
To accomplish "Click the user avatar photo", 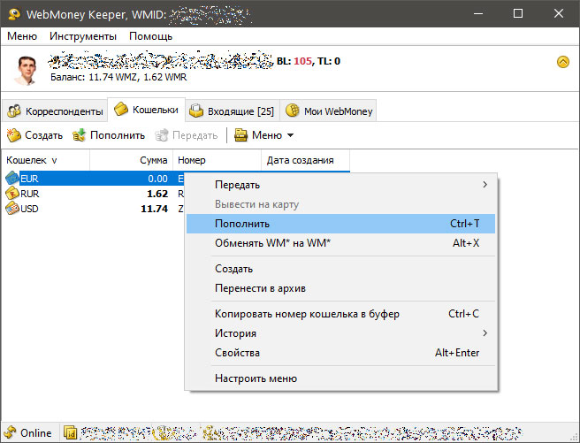I will (27, 70).
